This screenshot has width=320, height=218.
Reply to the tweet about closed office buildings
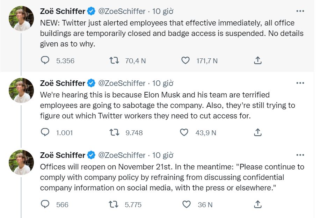45,61
